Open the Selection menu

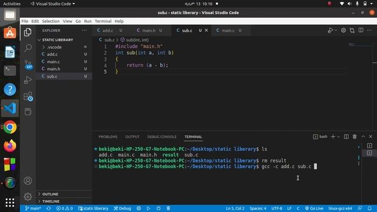[51, 21]
